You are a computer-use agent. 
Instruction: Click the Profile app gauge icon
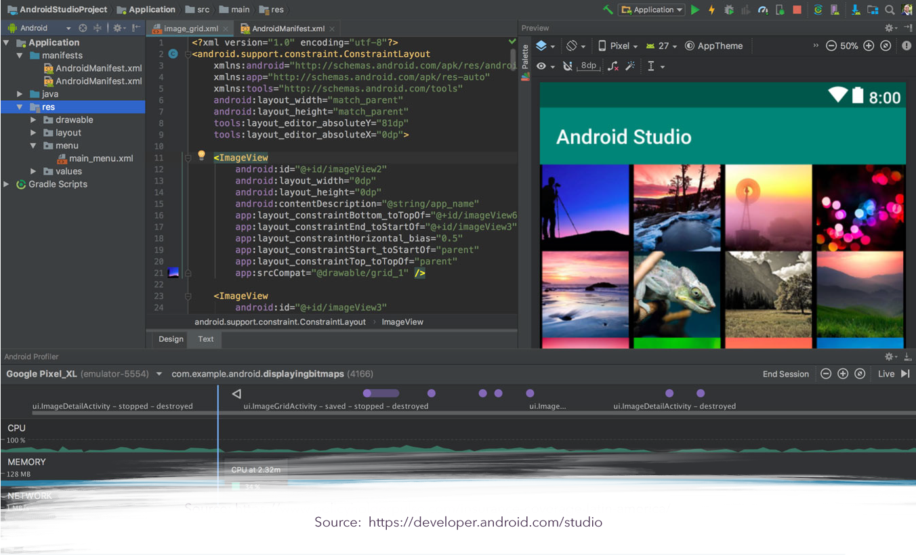764,9
